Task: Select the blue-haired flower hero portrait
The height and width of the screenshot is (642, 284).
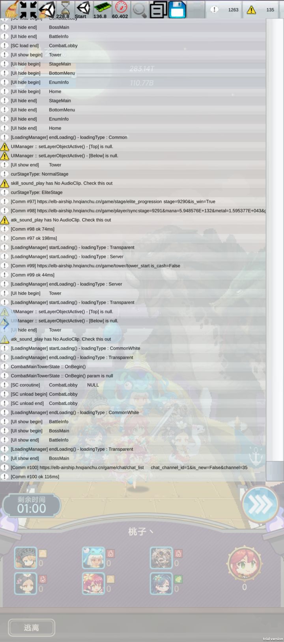Action: click(161, 583)
